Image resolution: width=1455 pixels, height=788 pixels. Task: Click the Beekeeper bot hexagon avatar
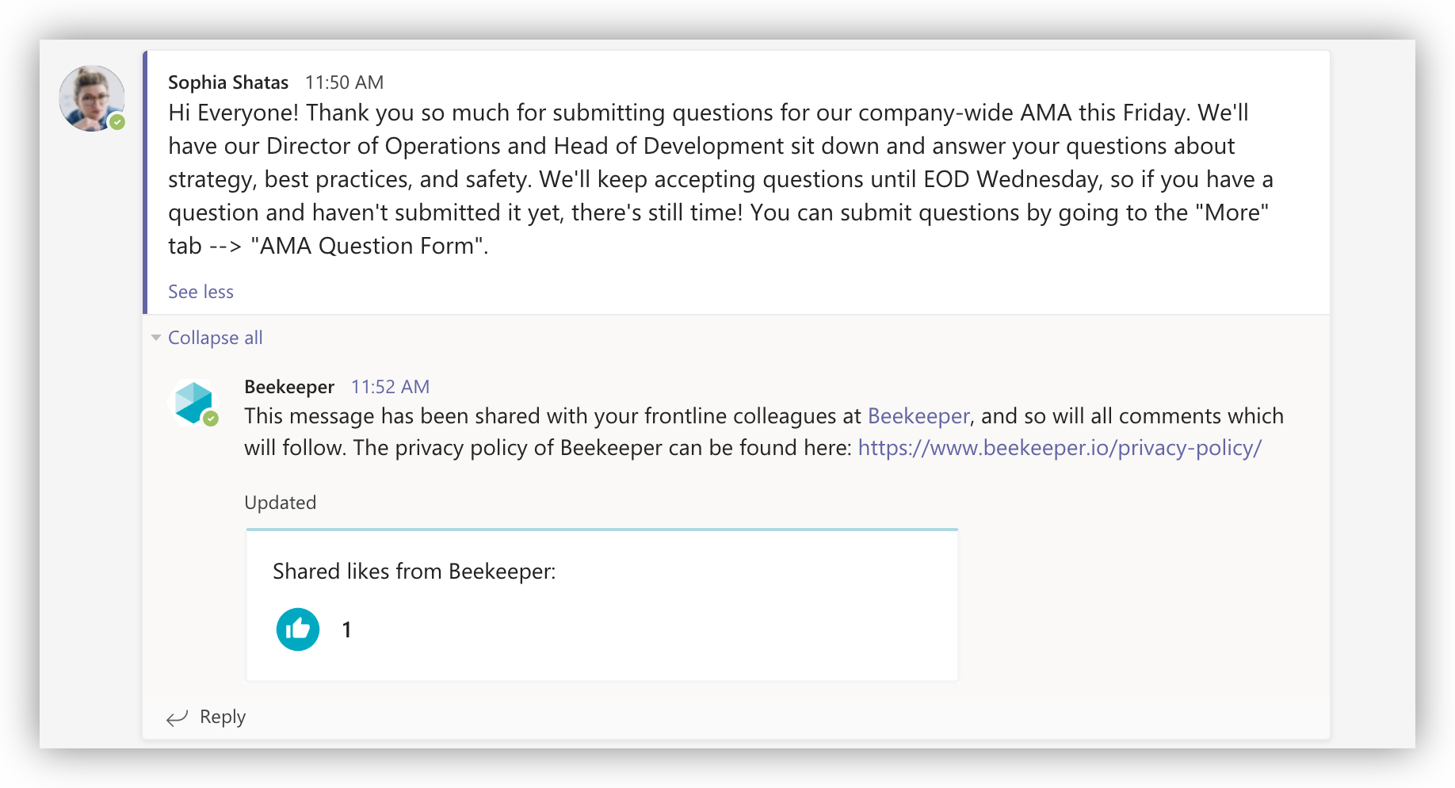tap(193, 402)
